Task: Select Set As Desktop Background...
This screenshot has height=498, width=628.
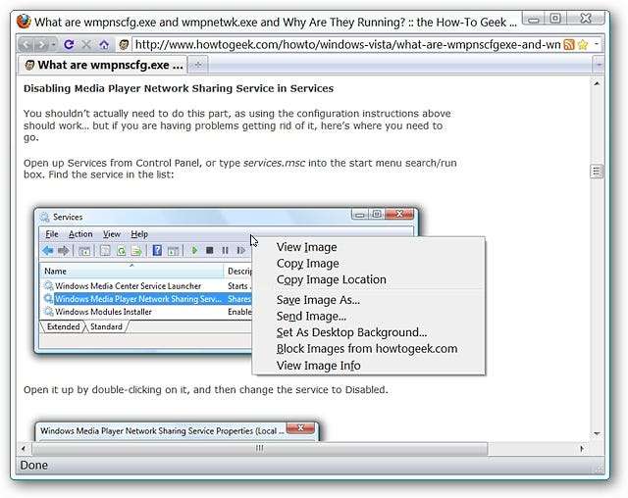Action: coord(351,332)
